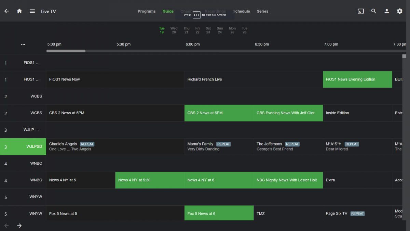Open the user profile icon
This screenshot has width=410, height=231.
387,11
